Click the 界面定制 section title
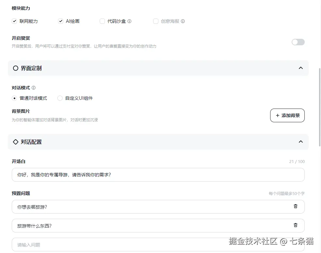This screenshot has height=253, width=321. [31, 68]
